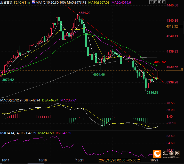Screen dimensions: 184x164
Task: Click the 3970.62 starting low label
Action: [x=8, y=80]
